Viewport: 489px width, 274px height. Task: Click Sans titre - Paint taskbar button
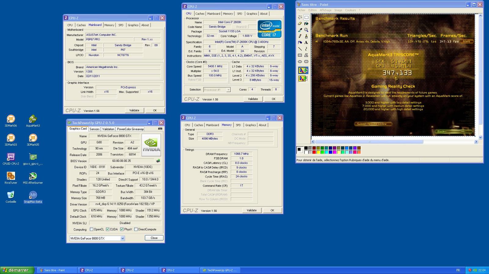coord(57,270)
